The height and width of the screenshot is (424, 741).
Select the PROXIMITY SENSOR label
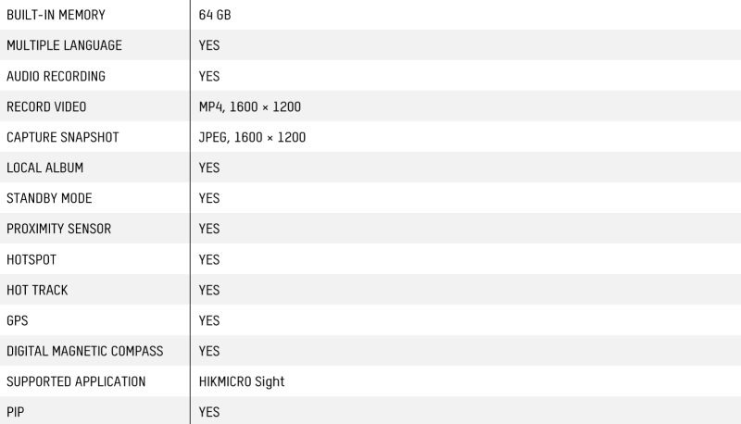[58, 229]
